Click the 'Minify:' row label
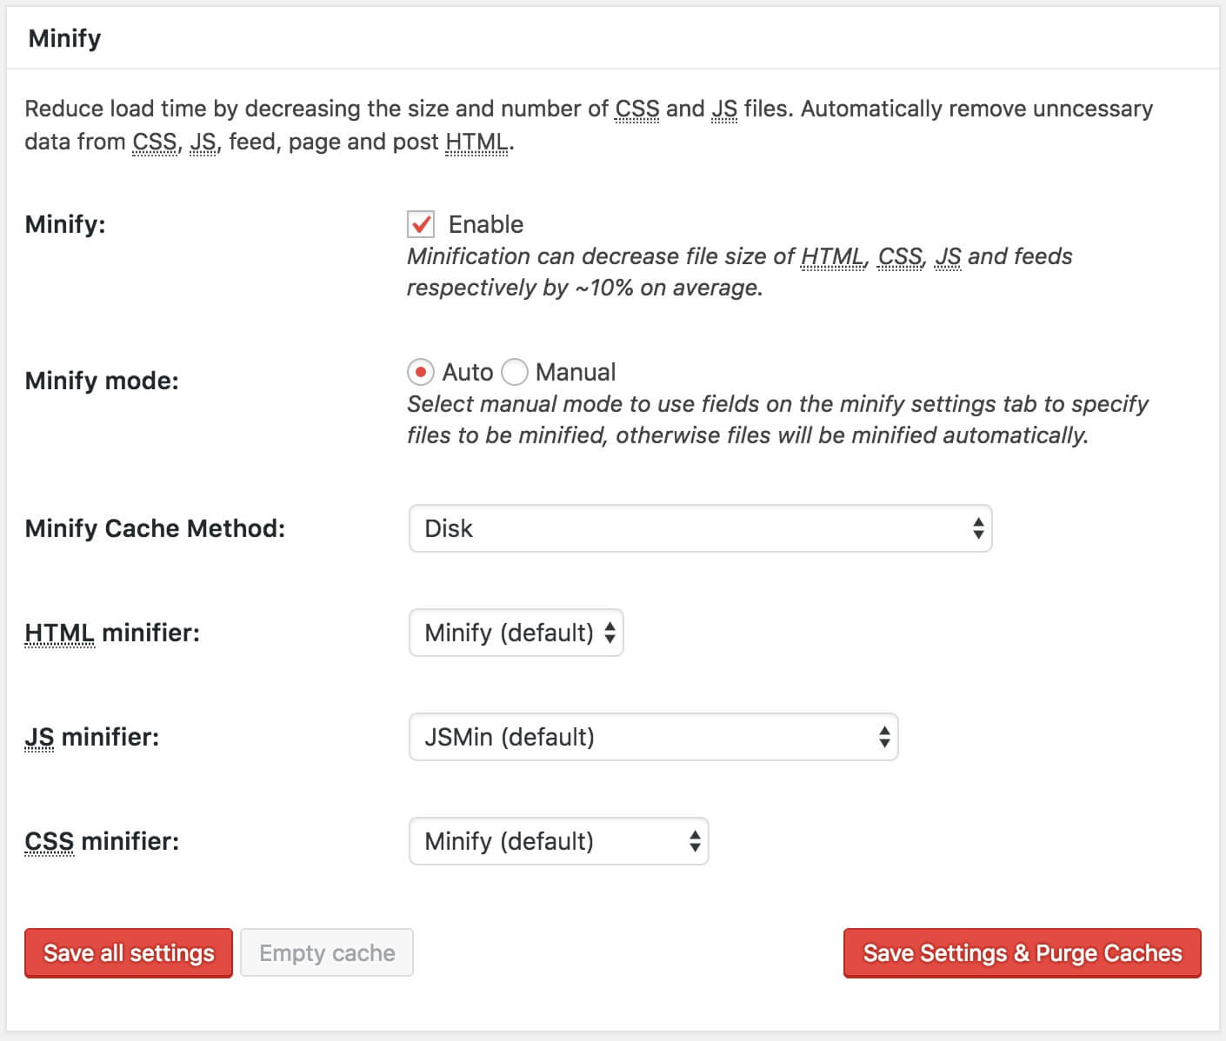This screenshot has height=1041, width=1226. [x=65, y=224]
